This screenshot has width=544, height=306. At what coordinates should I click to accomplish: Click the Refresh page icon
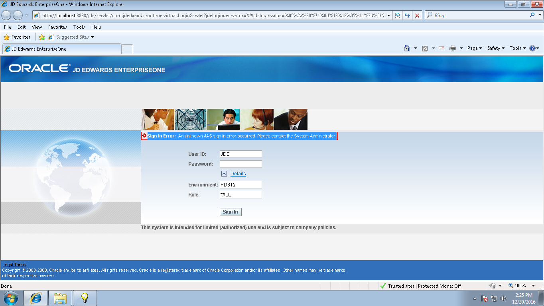[x=407, y=15]
